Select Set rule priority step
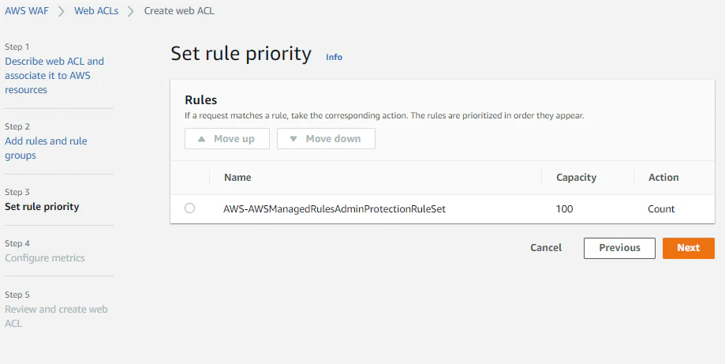Image resolution: width=725 pixels, height=364 pixels. [x=42, y=207]
